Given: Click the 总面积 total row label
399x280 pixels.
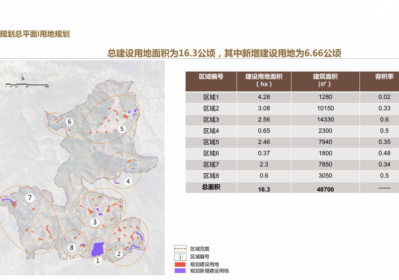Looking at the screenshot, I should click(211, 187).
